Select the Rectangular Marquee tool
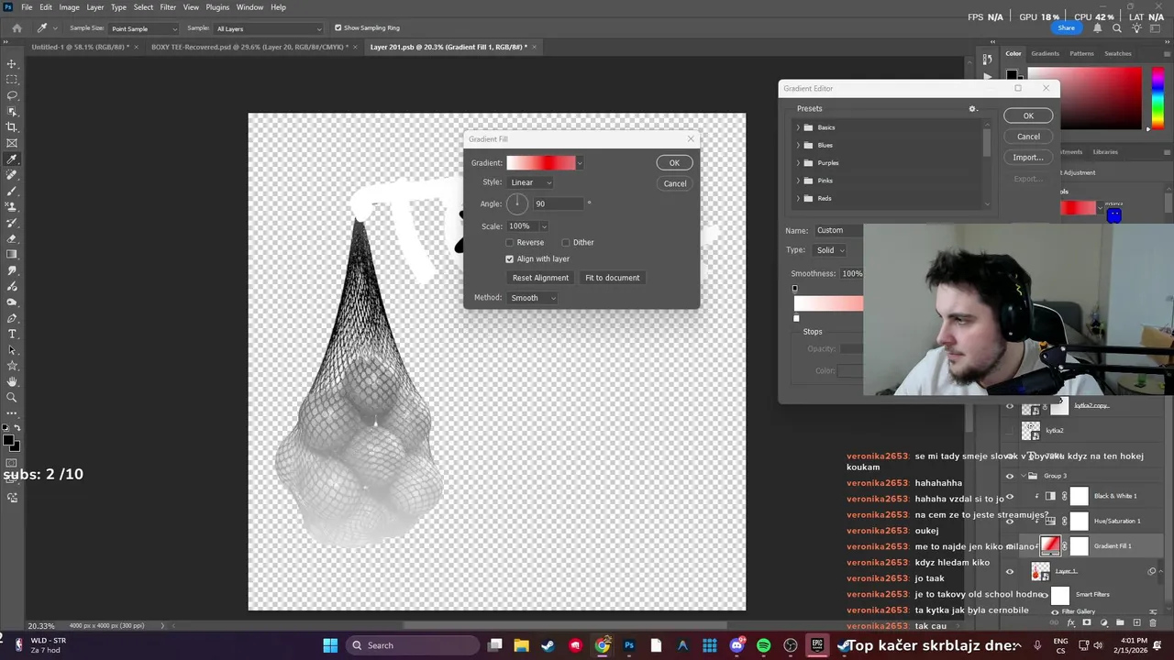 point(12,80)
